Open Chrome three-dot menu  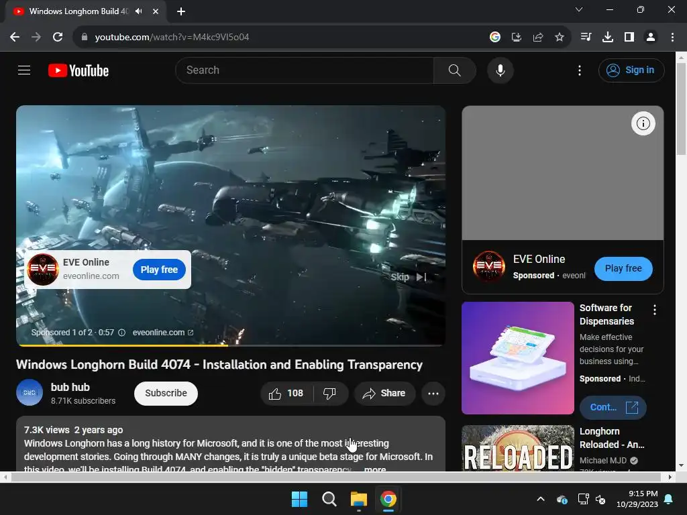[x=672, y=37]
